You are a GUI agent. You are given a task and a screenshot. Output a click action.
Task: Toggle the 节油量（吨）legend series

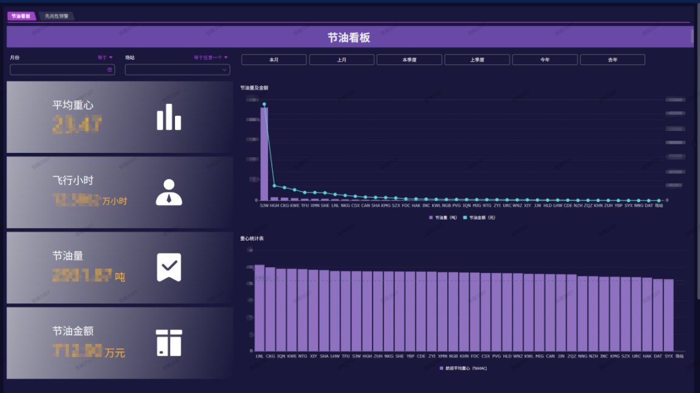[443, 218]
